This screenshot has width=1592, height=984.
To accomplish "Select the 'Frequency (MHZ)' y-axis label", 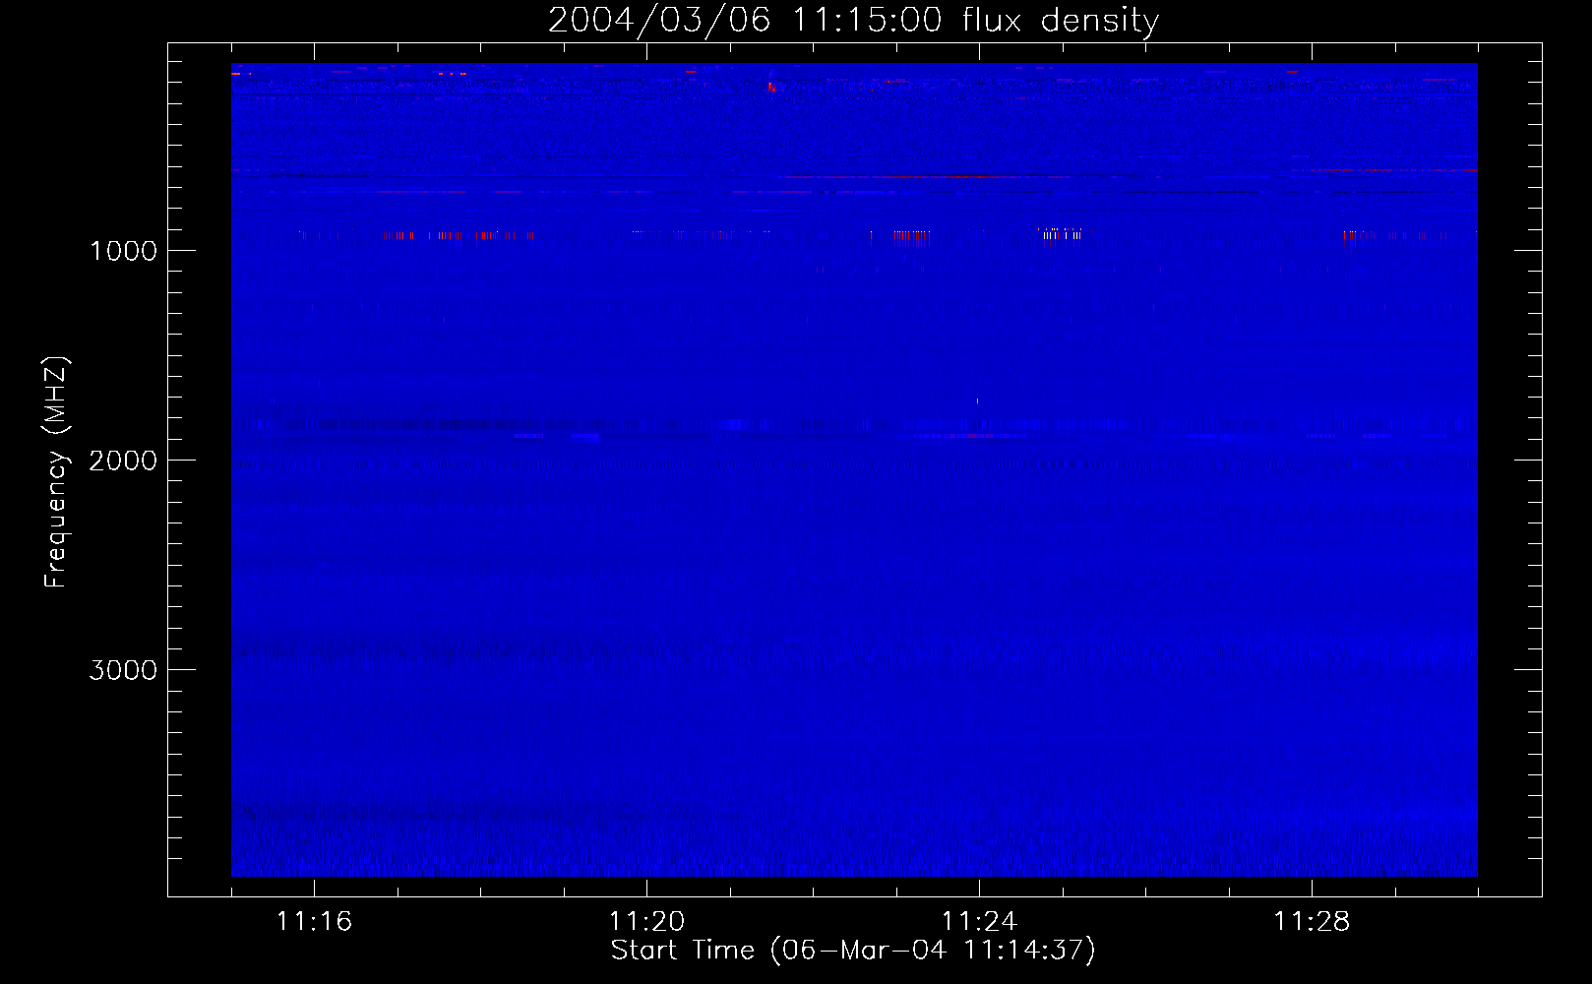I will [57, 472].
